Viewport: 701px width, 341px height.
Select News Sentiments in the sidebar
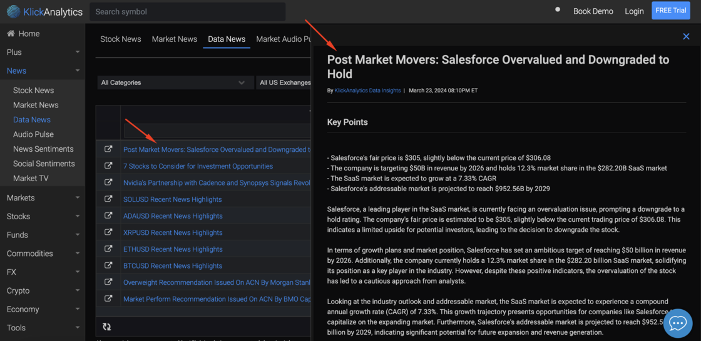coord(43,149)
